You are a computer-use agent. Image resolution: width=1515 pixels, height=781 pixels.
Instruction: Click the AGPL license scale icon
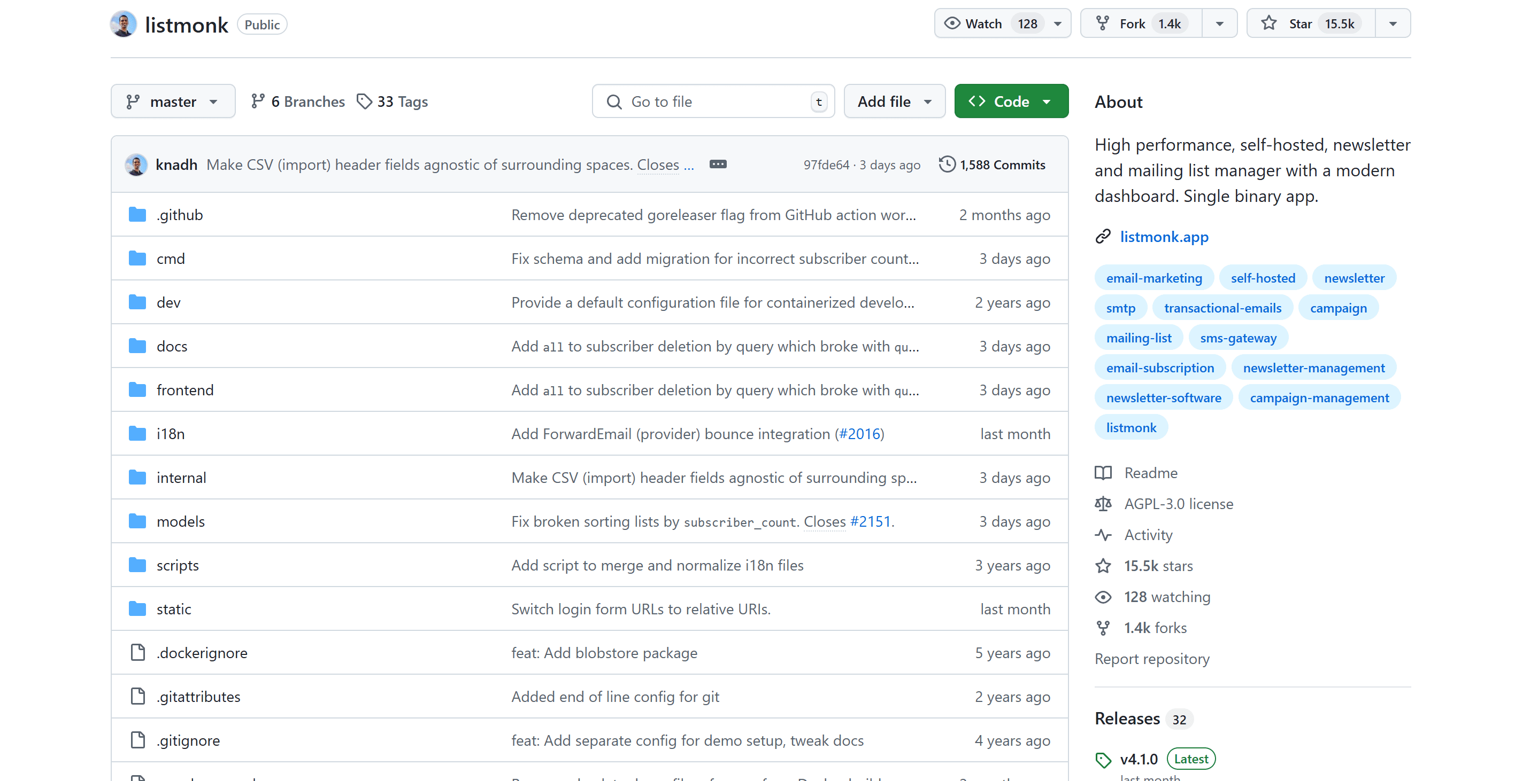(1103, 504)
